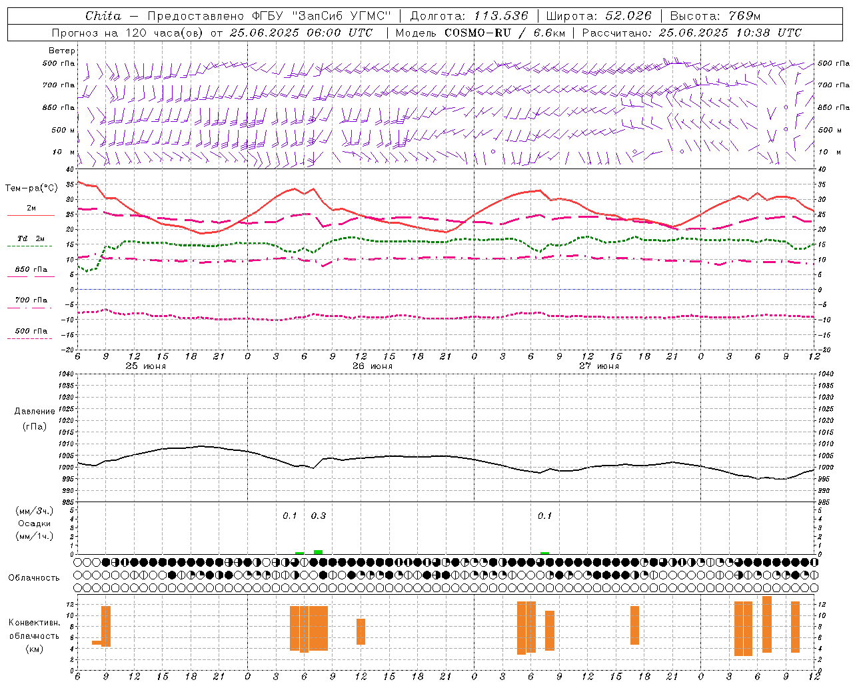The width and height of the screenshot is (853, 682).
Task: Select the date label "25 июня"
Action: [x=145, y=366]
